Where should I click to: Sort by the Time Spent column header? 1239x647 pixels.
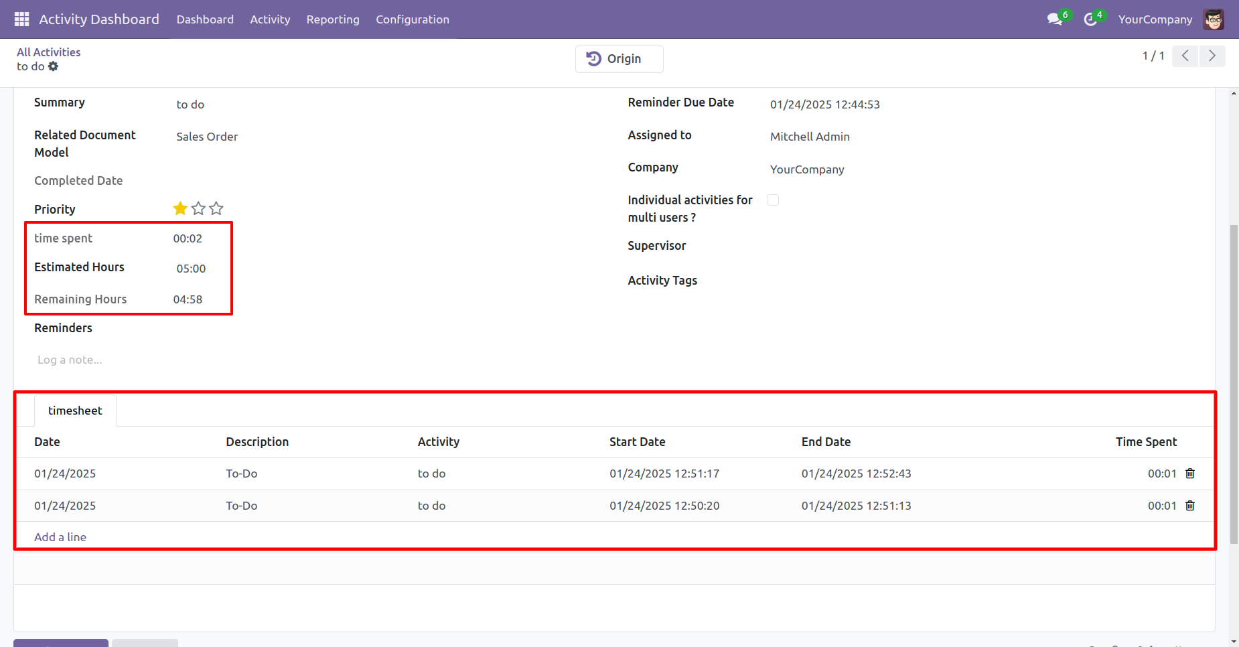tap(1146, 442)
